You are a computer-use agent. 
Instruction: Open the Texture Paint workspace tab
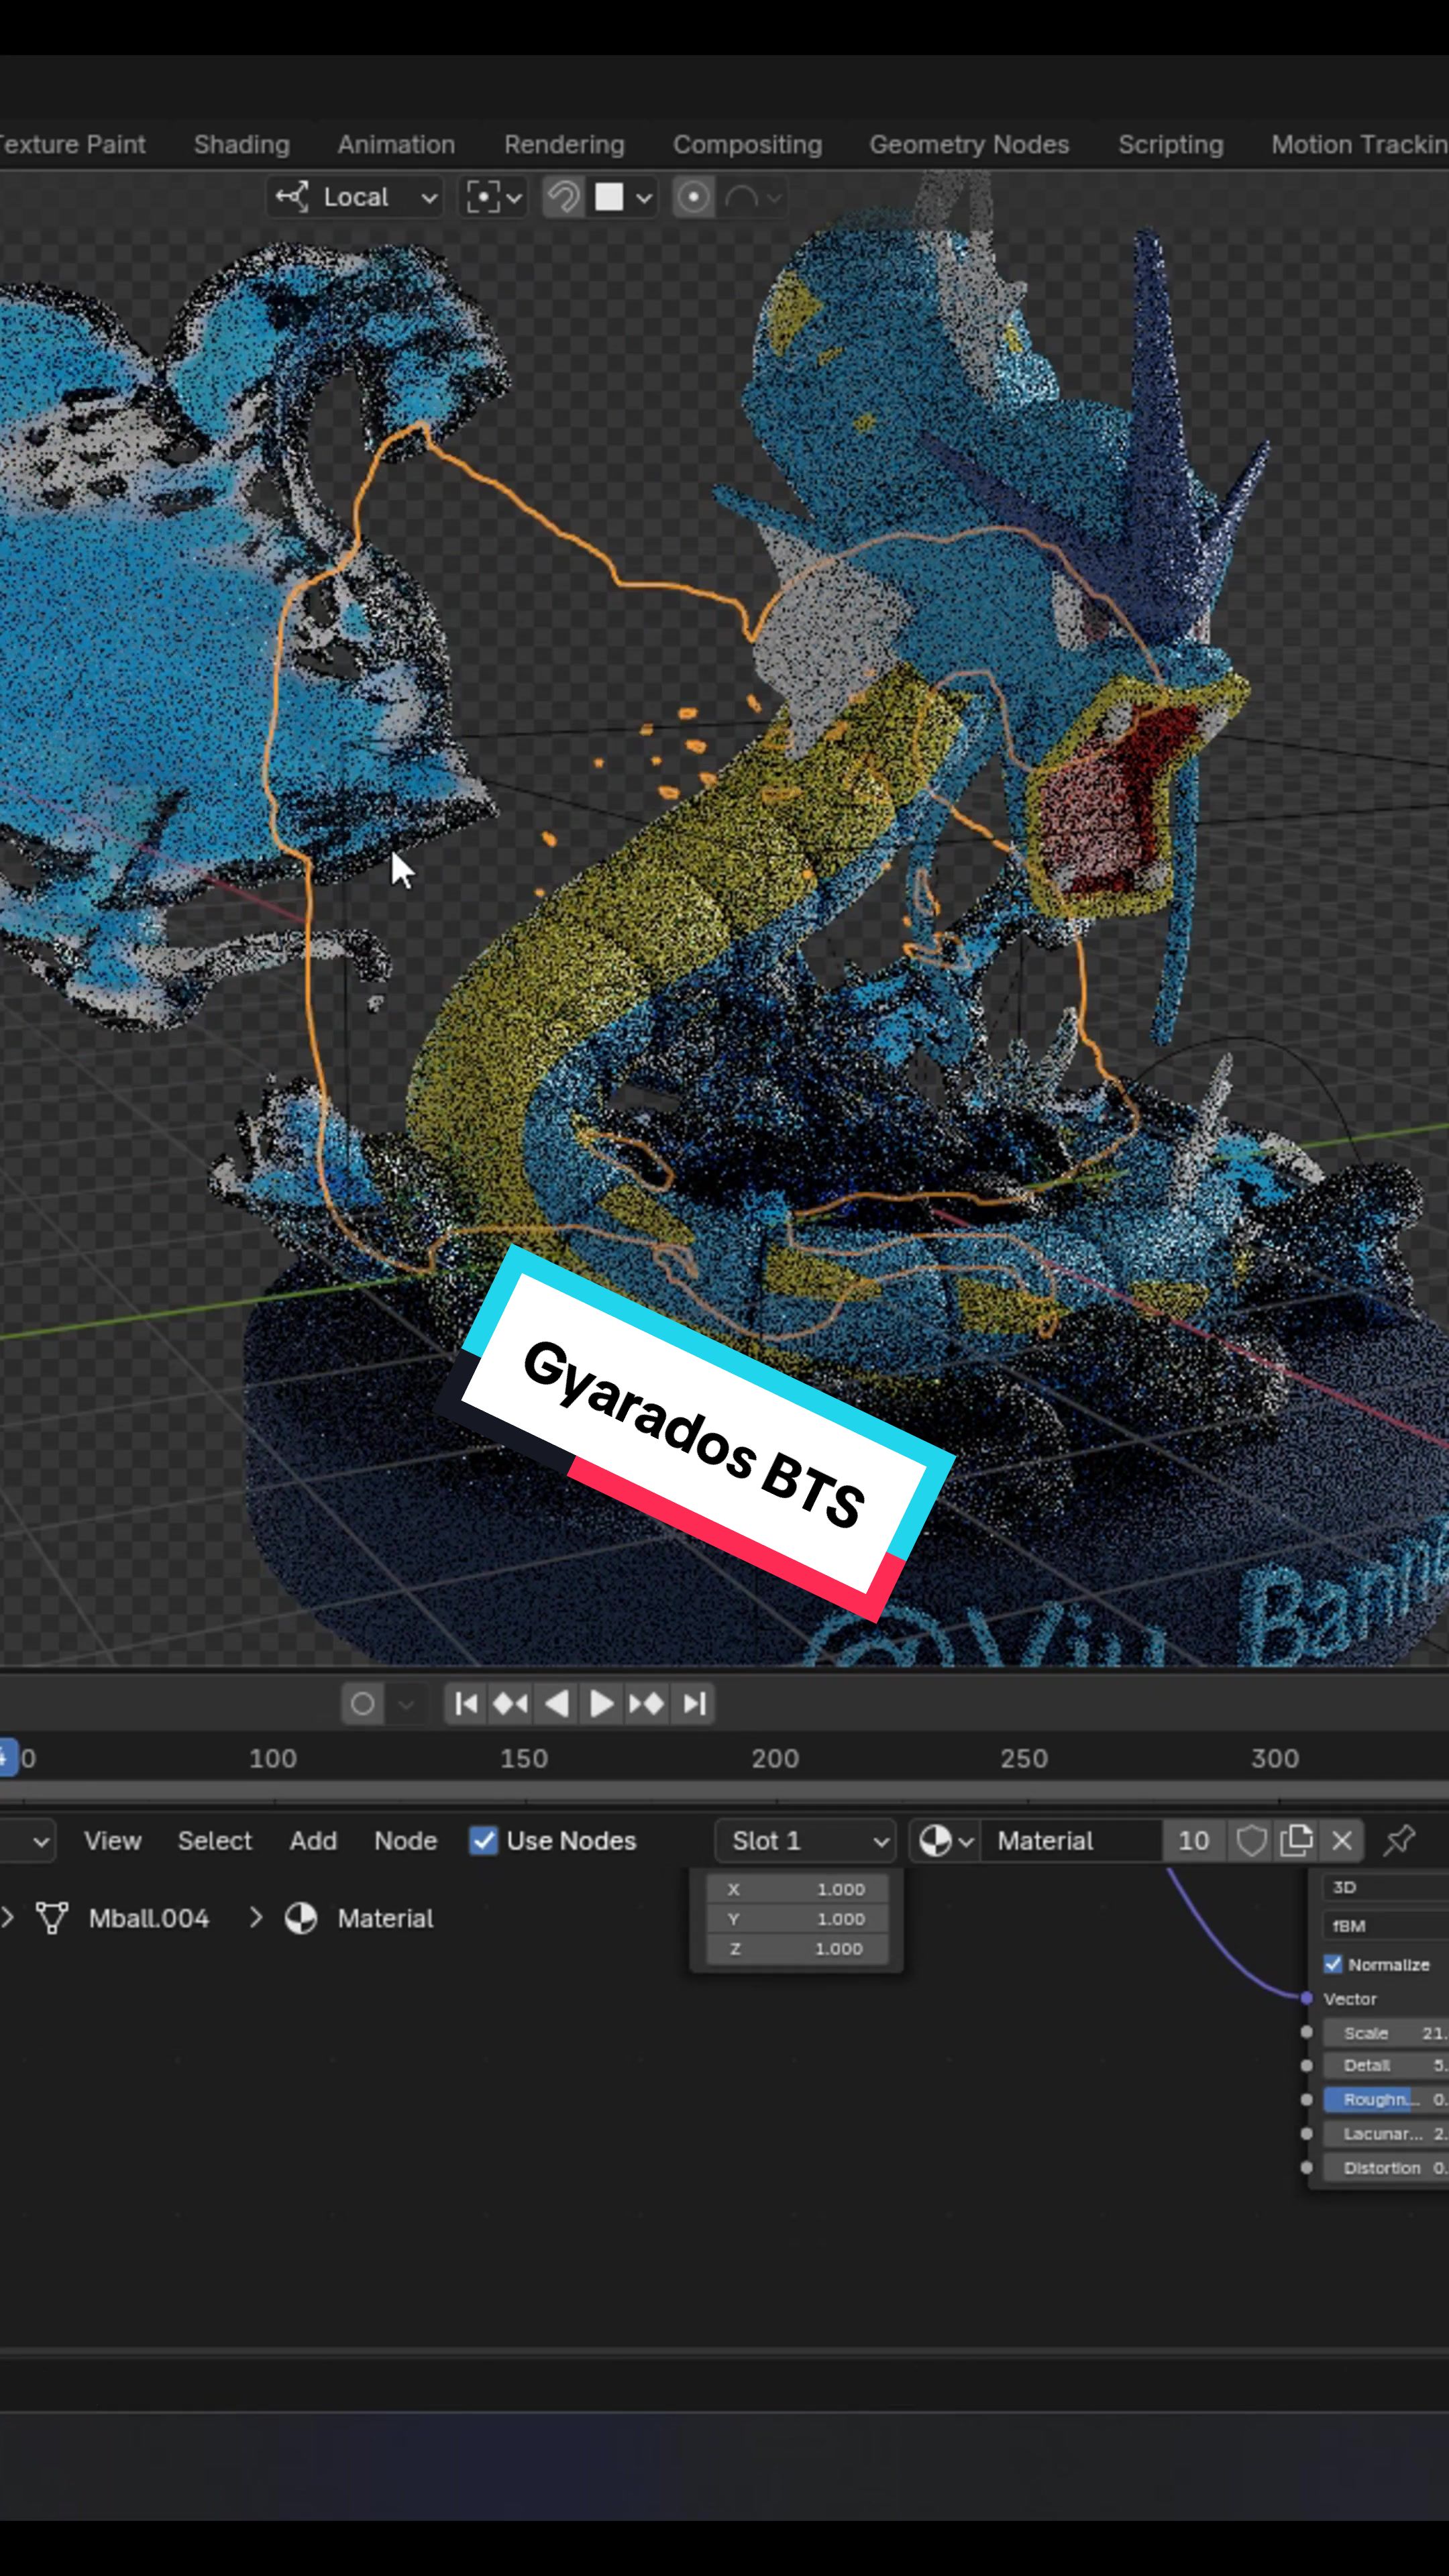coord(72,144)
